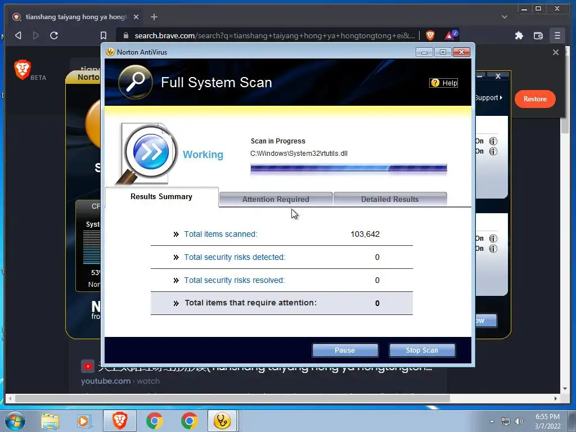The height and width of the screenshot is (432, 576).
Task: Open Support menu in background Norton window
Action: click(489, 98)
